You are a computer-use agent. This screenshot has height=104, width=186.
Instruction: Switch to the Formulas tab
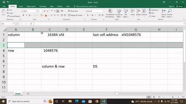[43, 6]
